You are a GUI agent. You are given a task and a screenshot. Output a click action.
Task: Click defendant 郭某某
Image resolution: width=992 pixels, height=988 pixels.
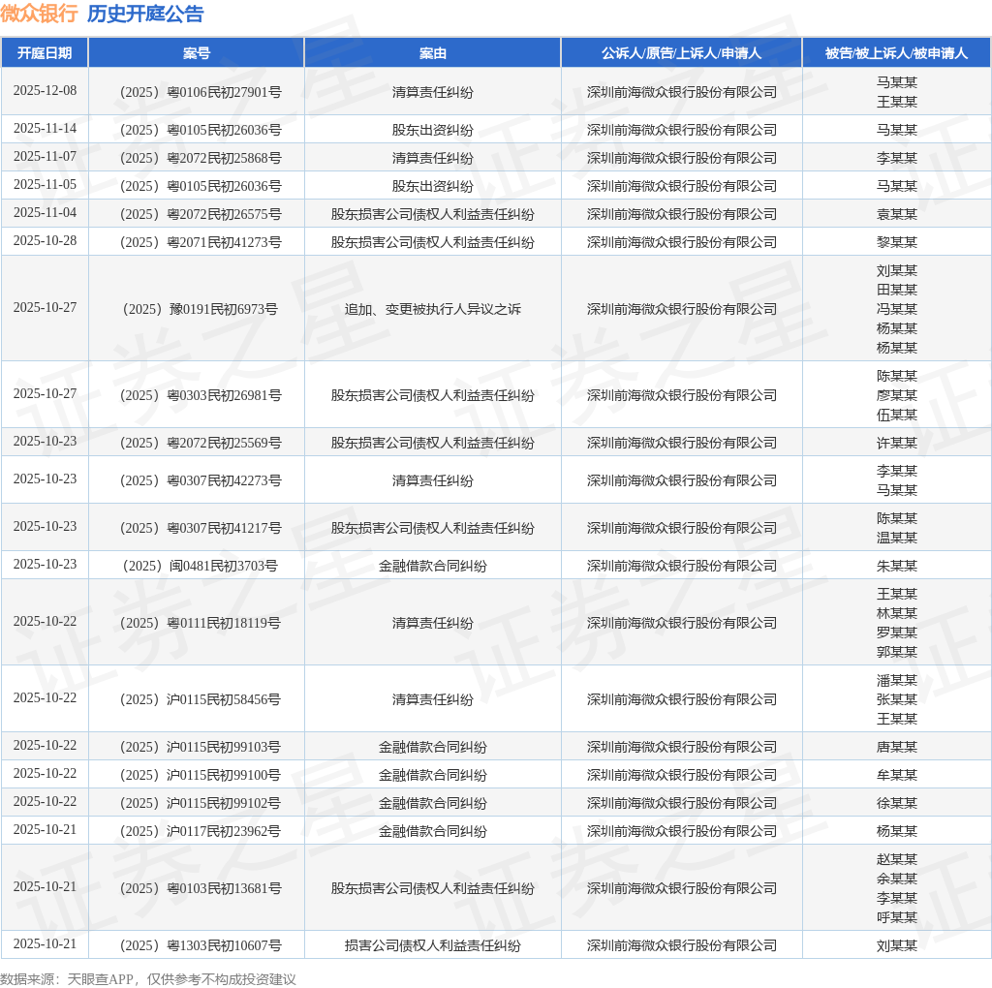(x=896, y=652)
